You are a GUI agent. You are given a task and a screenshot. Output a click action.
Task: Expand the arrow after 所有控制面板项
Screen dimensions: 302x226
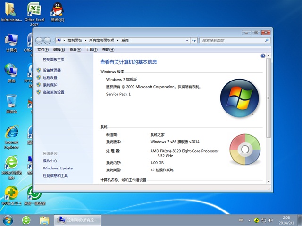point(117,40)
